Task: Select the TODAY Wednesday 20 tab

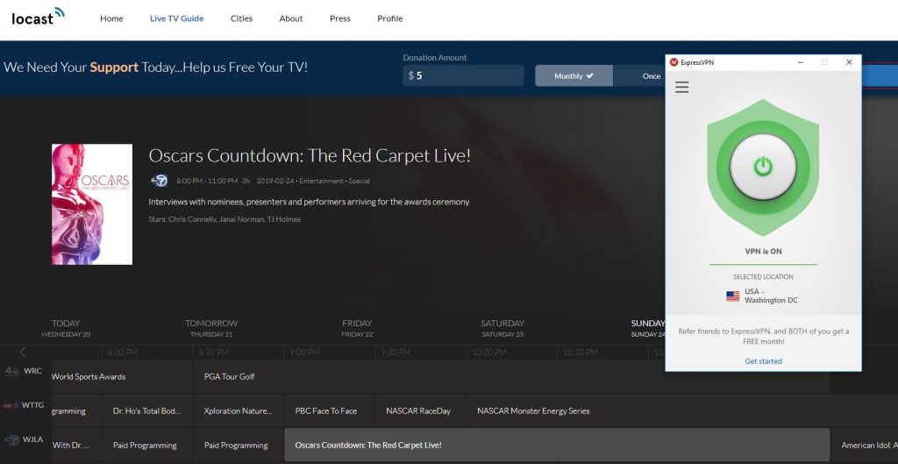Action: 66,328
